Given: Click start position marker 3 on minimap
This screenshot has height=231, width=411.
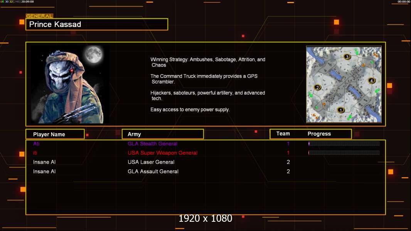Looking at the screenshot, I should [347, 57].
